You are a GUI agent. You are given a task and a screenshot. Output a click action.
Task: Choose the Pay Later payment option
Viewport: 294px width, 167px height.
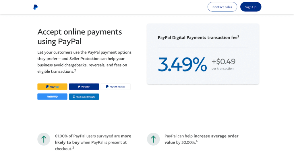84,87
